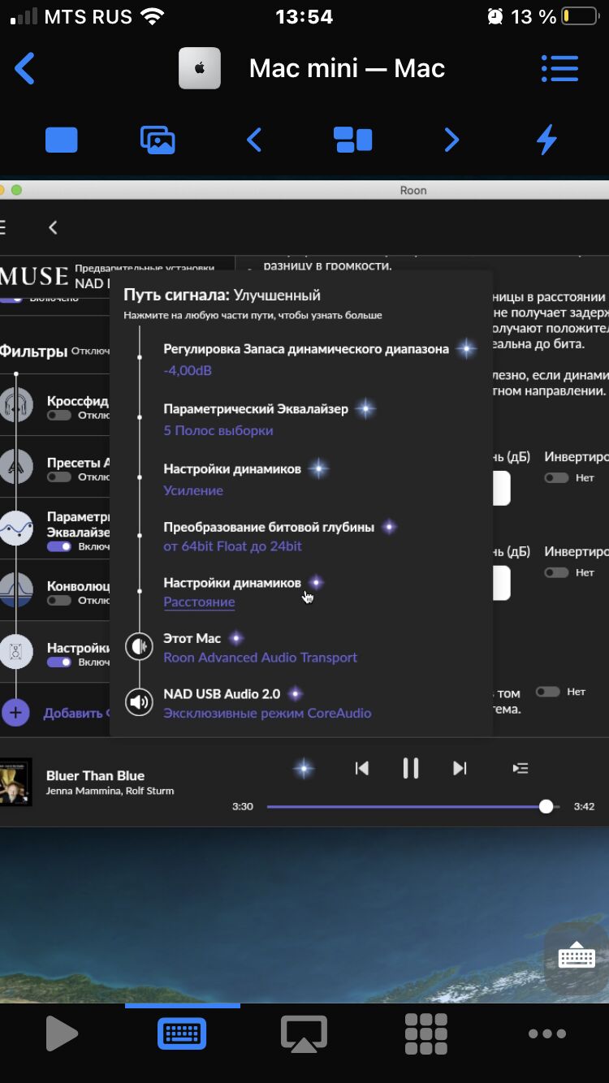This screenshot has height=1083, width=609.
Task: Click the star beside Этот Mac
Action: 235,638
